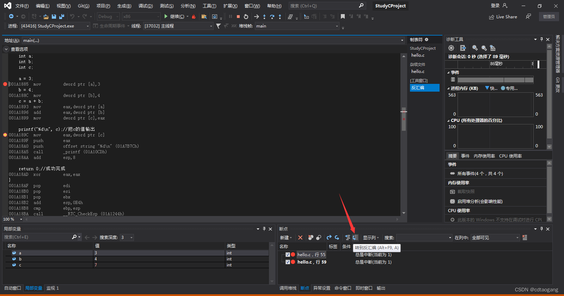Click the red Stop Debugging square
This screenshot has height=296, width=564.
click(238, 17)
